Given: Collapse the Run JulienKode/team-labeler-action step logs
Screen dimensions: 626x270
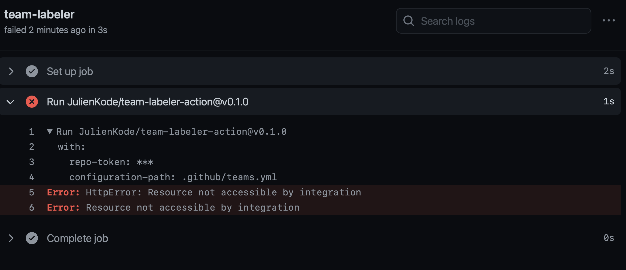Looking at the screenshot, I should coord(11,102).
